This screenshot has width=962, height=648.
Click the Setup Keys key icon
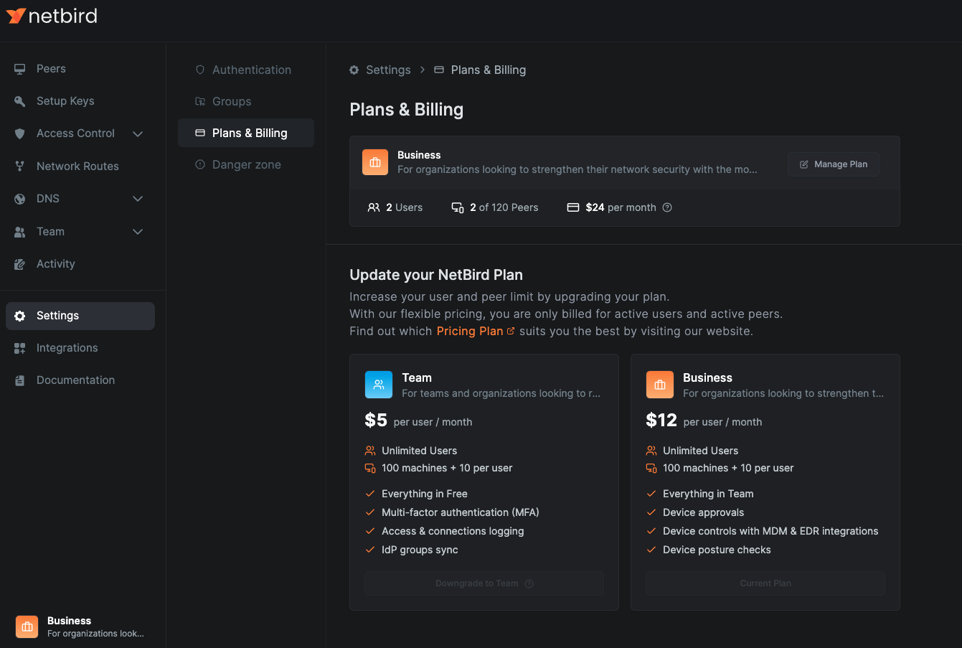pos(20,101)
